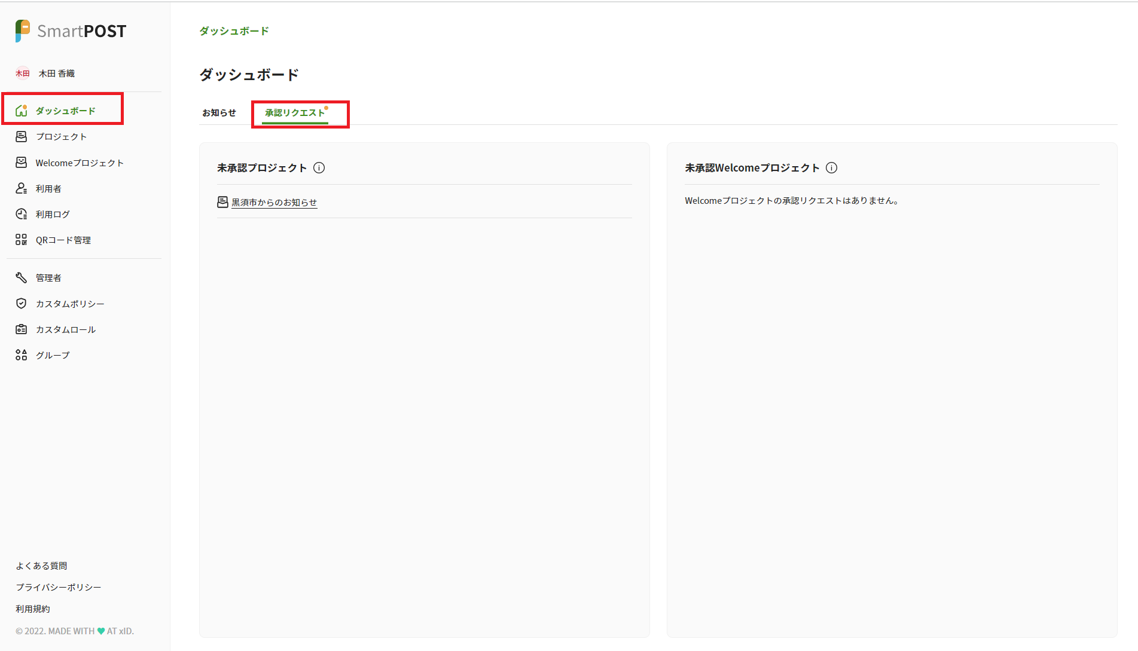Click the プロジェクト sidebar icon
The image size is (1138, 651).
(22, 137)
